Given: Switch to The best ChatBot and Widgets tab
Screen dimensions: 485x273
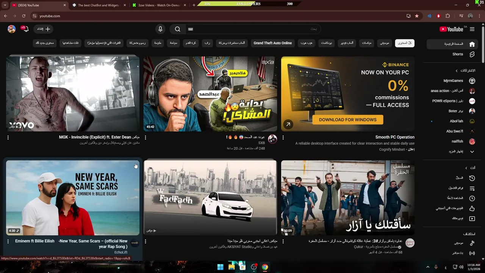Looking at the screenshot, I should (99, 5).
